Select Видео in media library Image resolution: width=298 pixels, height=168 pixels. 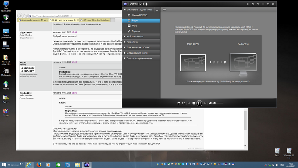[141, 21]
